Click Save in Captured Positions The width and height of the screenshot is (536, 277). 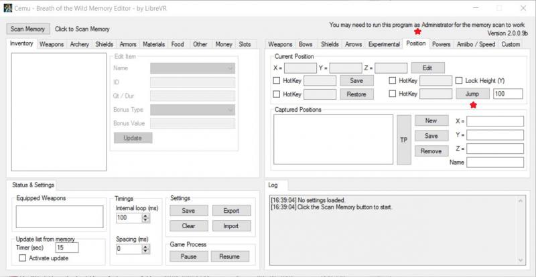[431, 136]
